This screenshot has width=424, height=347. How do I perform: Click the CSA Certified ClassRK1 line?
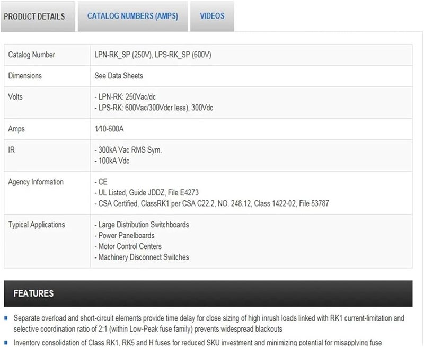(x=214, y=203)
